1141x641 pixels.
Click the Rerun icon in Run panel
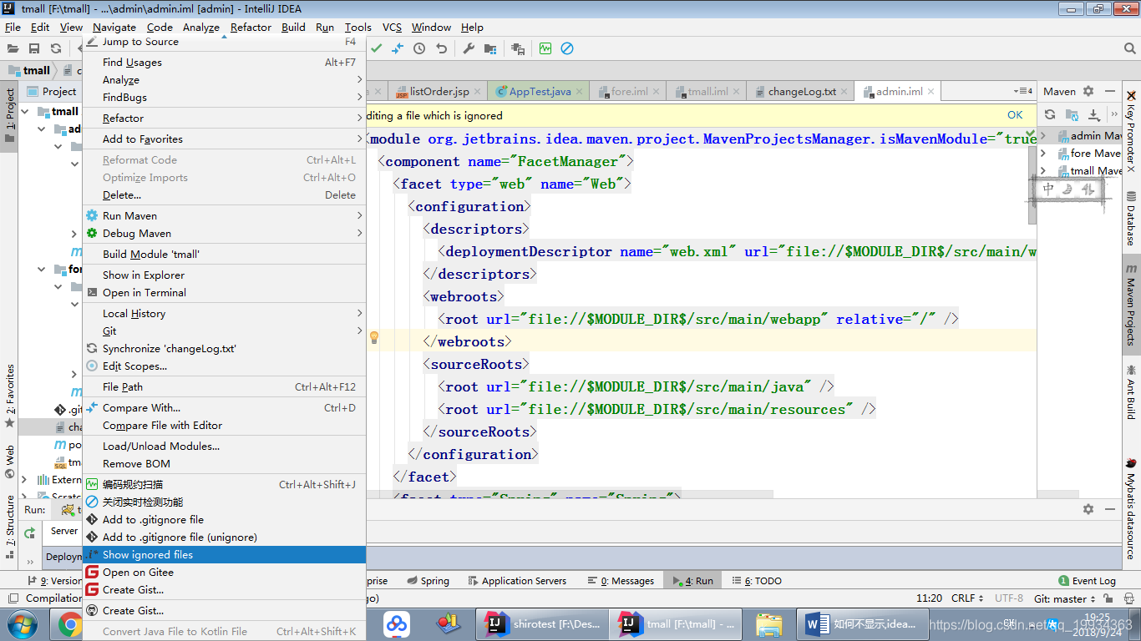coord(30,532)
